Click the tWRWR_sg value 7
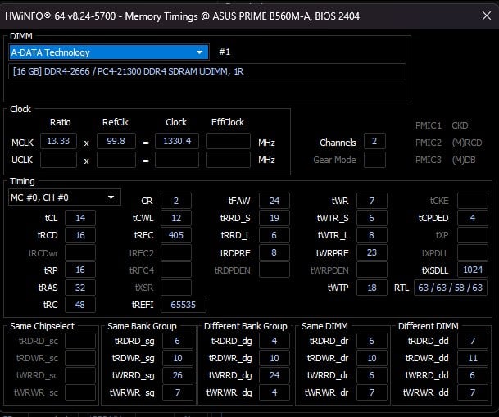 [178, 392]
